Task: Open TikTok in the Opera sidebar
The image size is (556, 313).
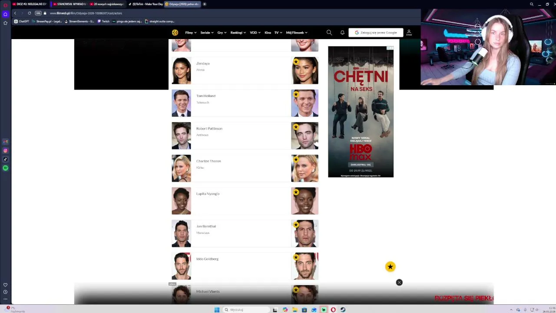Action: (5, 159)
